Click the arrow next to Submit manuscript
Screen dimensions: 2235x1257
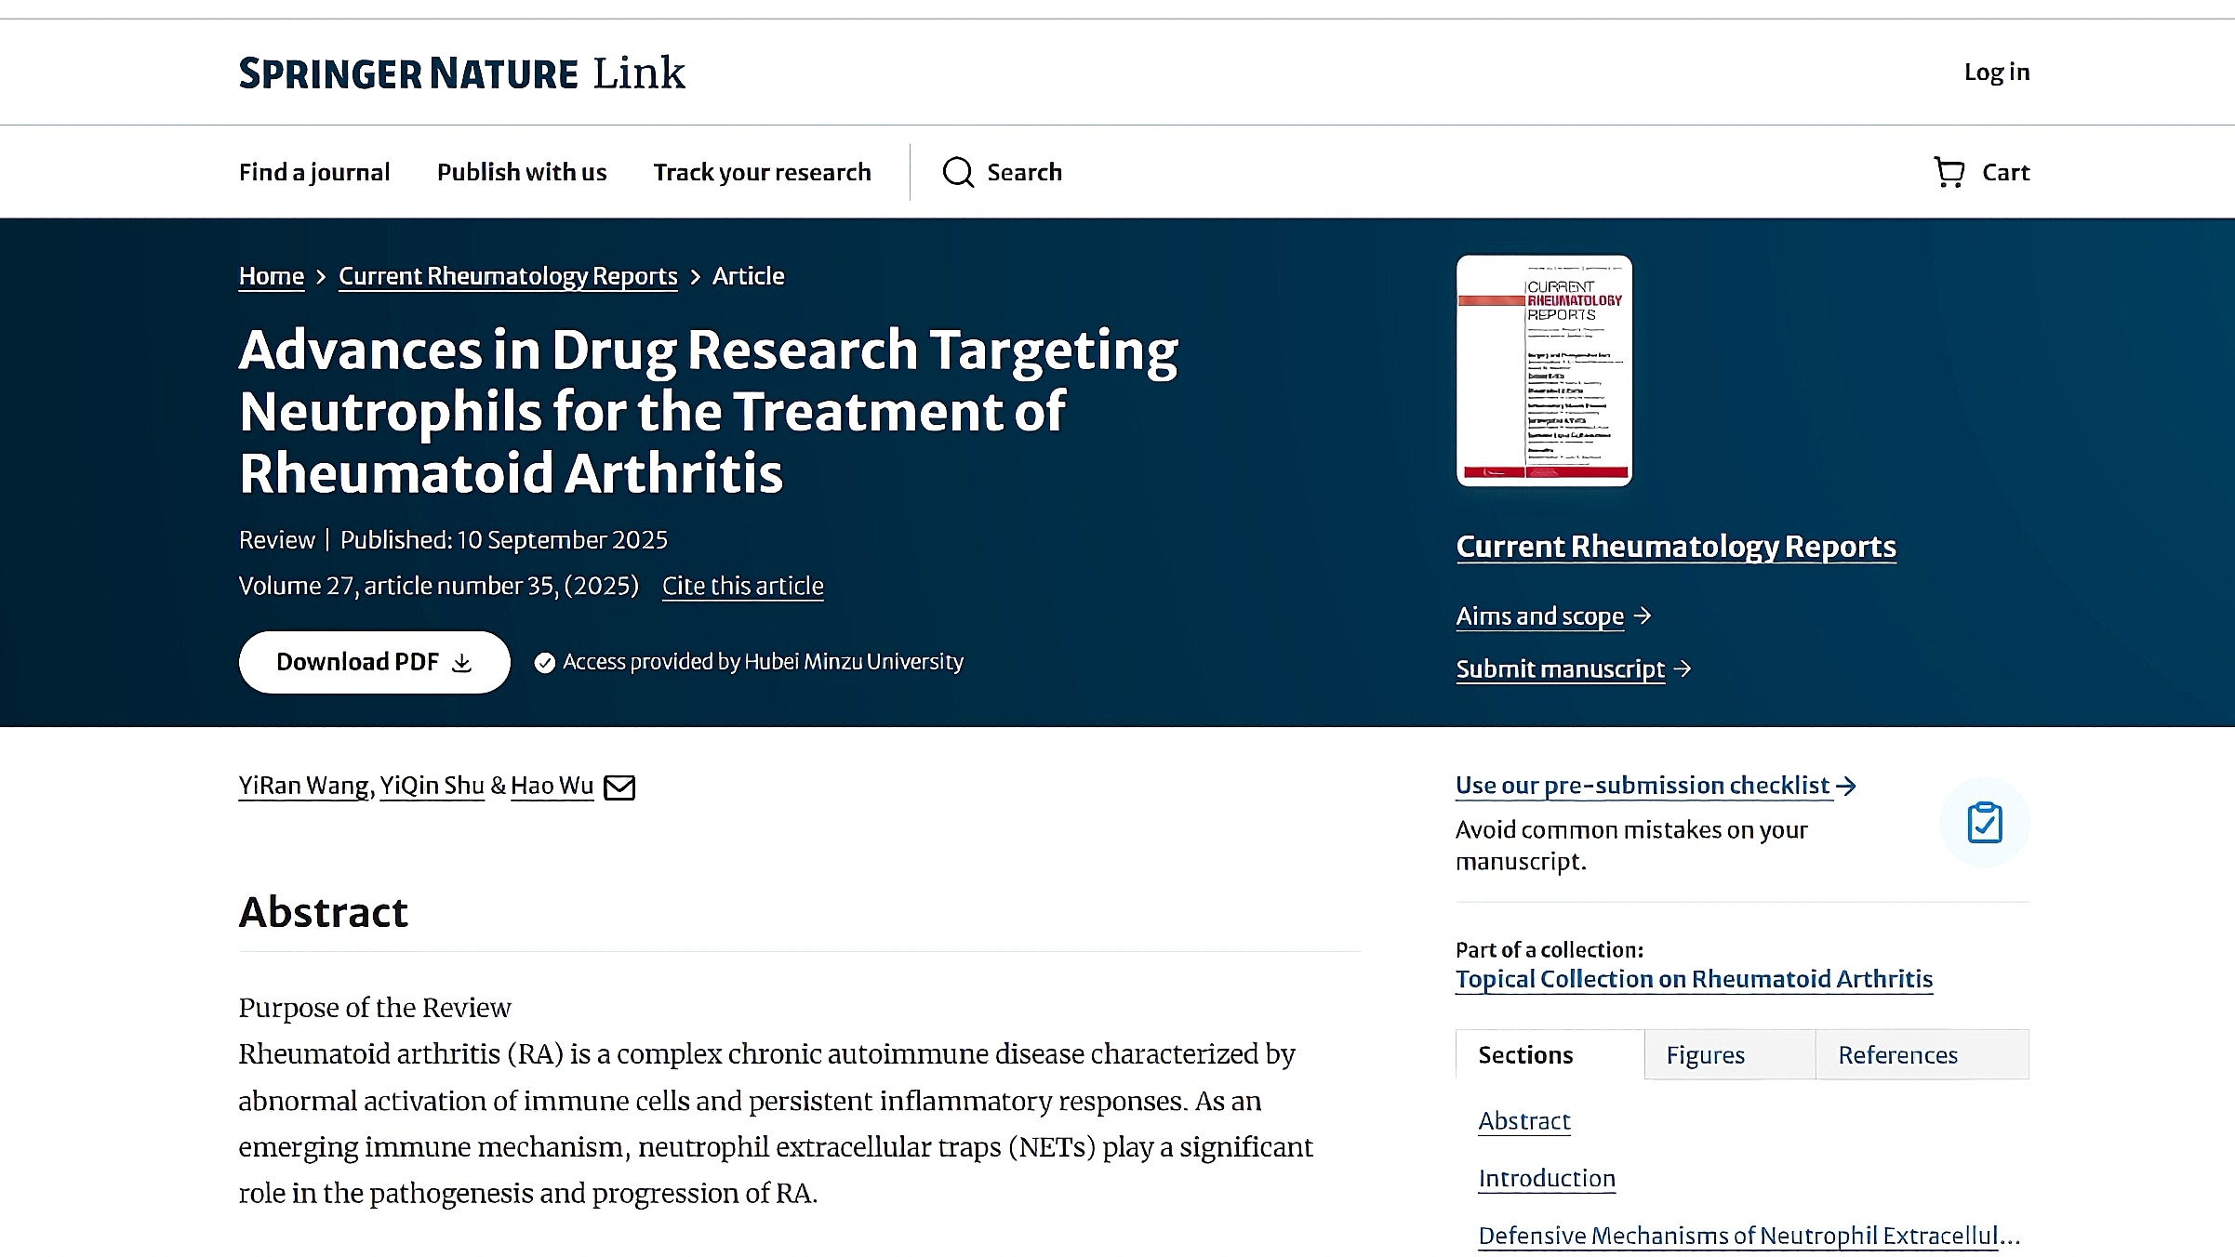1683,668
